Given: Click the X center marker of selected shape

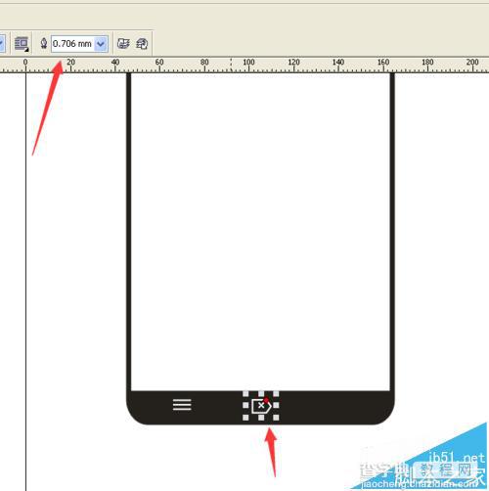Looking at the screenshot, I should pos(261,405).
